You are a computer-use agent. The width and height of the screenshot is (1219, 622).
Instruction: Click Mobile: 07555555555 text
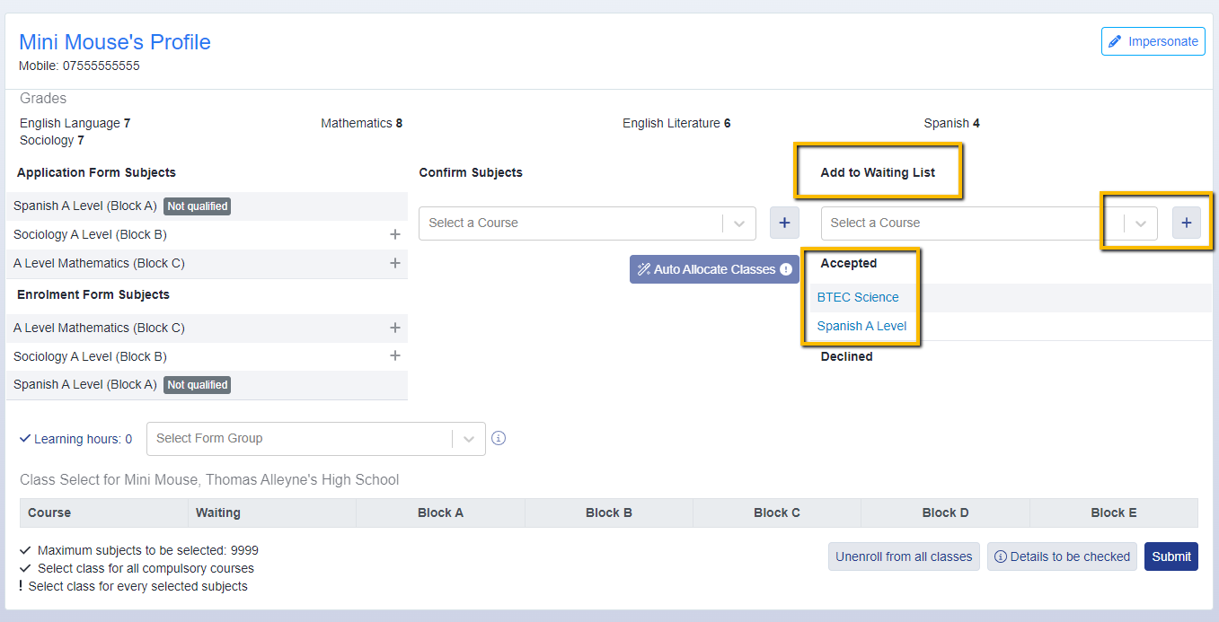[79, 66]
